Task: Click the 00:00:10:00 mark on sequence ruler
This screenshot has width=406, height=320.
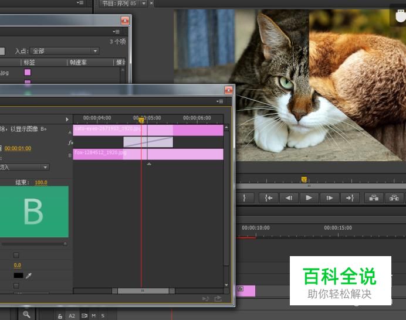Action: pos(256,228)
